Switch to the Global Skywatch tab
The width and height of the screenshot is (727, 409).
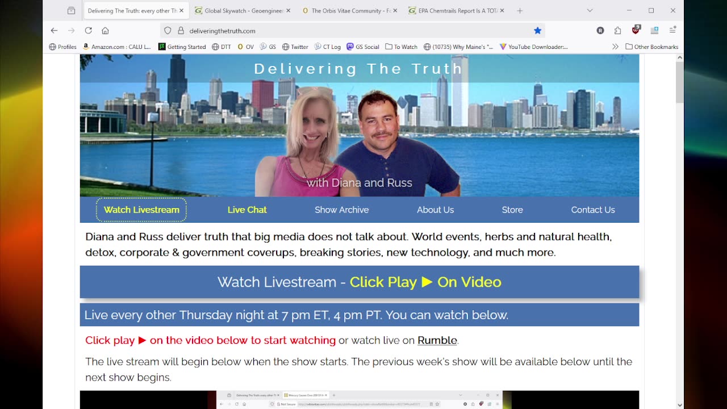click(x=243, y=10)
